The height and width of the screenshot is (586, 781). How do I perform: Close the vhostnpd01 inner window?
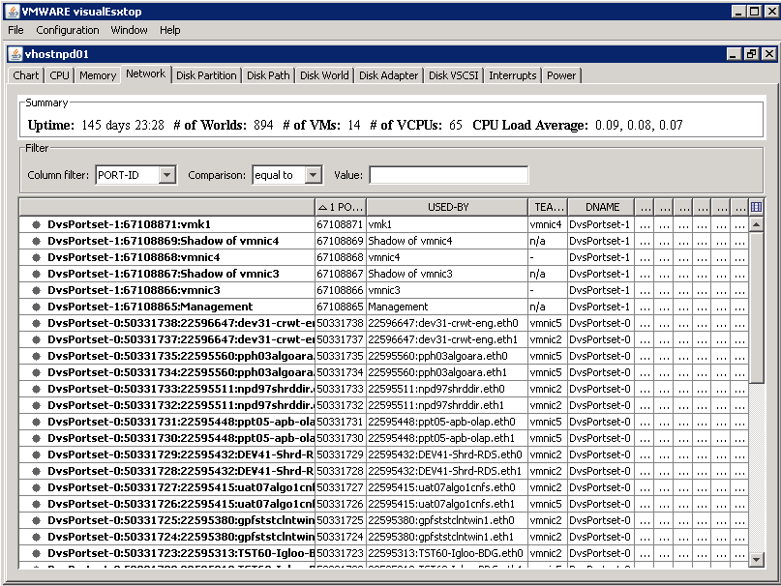pos(769,54)
